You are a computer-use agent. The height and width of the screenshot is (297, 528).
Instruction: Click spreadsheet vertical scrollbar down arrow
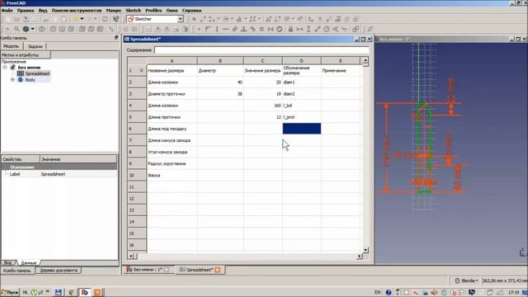[x=365, y=250]
